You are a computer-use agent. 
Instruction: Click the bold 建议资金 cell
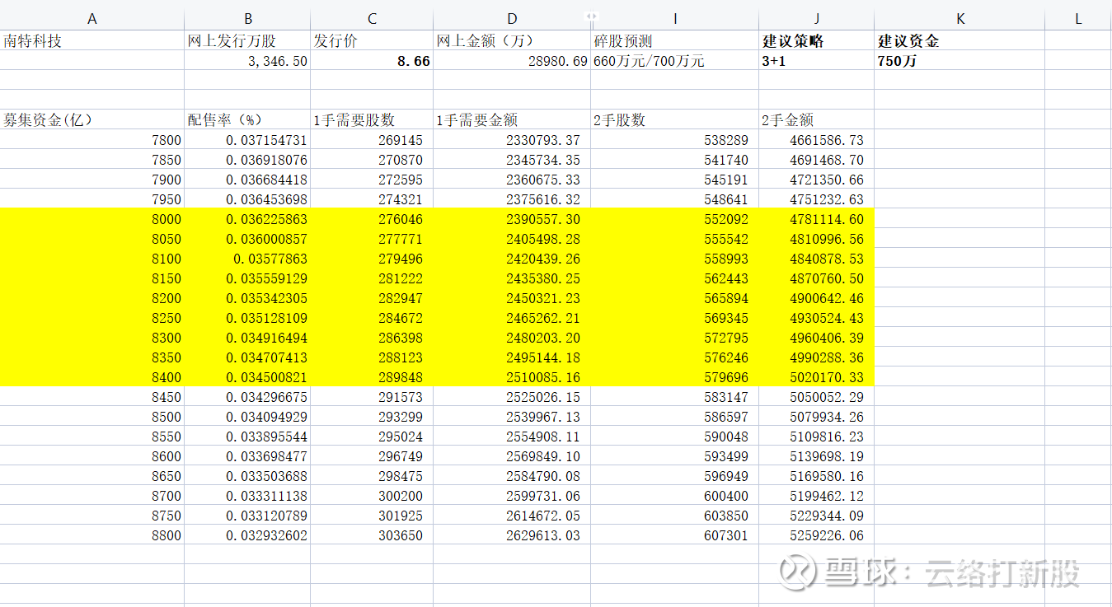(960, 40)
